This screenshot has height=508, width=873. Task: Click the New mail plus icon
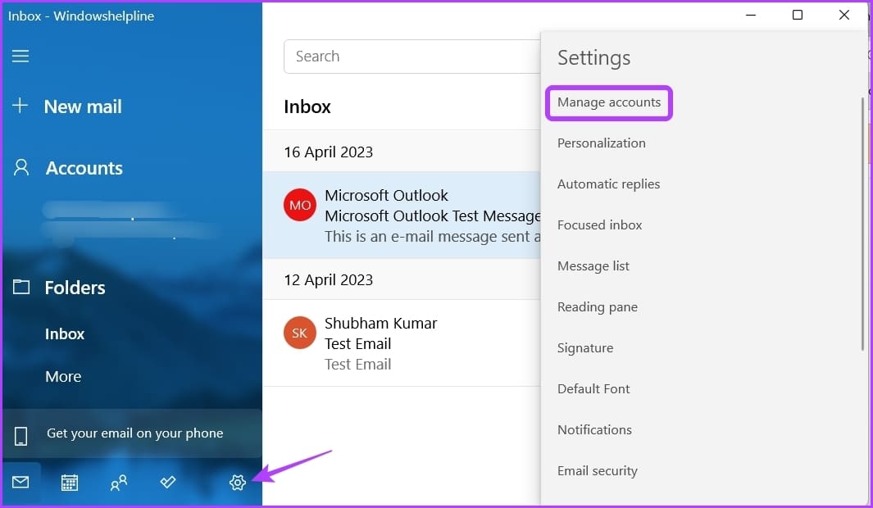[x=20, y=105]
